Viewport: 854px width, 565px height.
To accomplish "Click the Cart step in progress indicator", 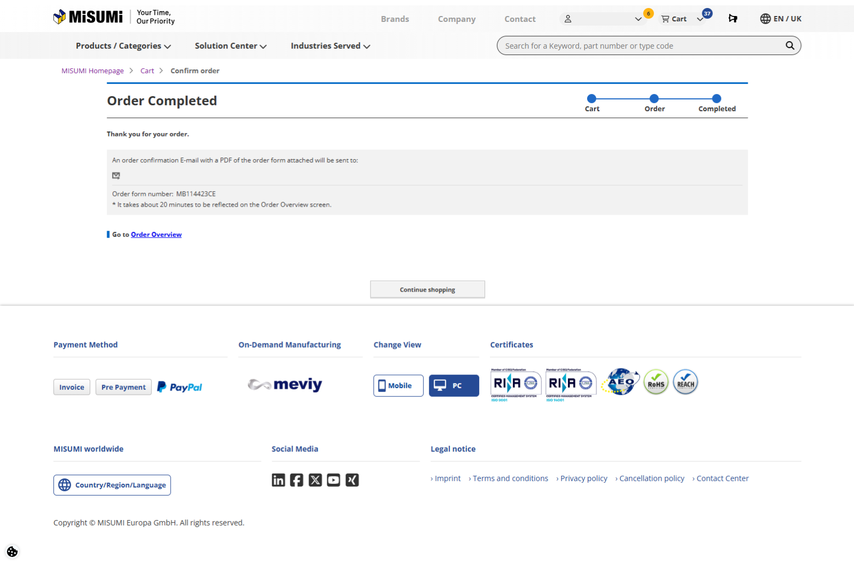I will pos(591,99).
